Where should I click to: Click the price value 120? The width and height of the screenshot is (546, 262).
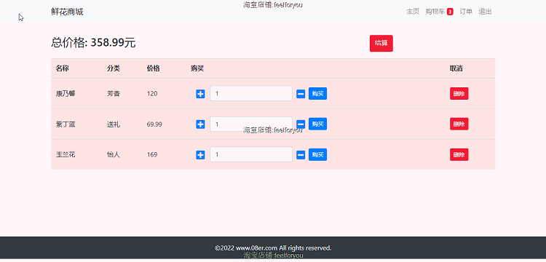(152, 94)
